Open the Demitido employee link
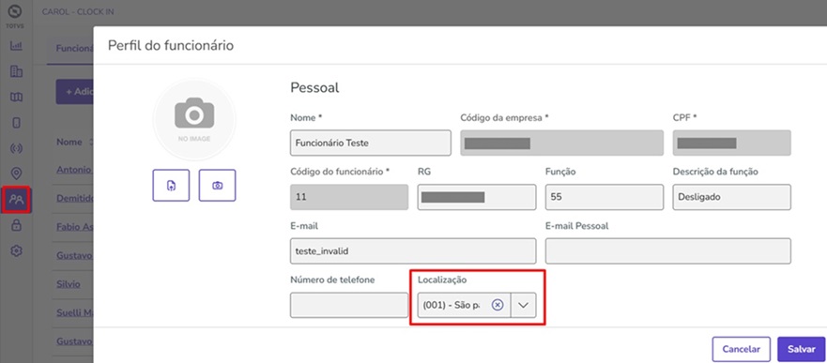This screenshot has height=363, width=827. pos(74,198)
